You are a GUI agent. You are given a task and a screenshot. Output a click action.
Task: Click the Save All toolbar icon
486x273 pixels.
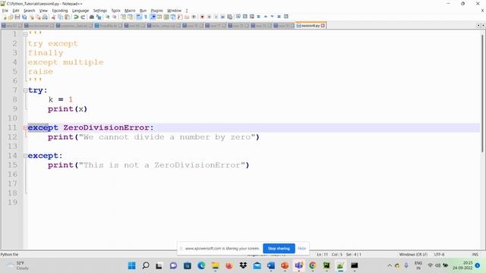point(24,17)
